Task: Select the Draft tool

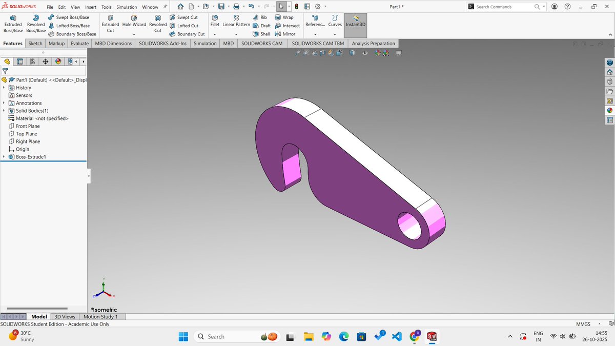Action: coord(261,26)
